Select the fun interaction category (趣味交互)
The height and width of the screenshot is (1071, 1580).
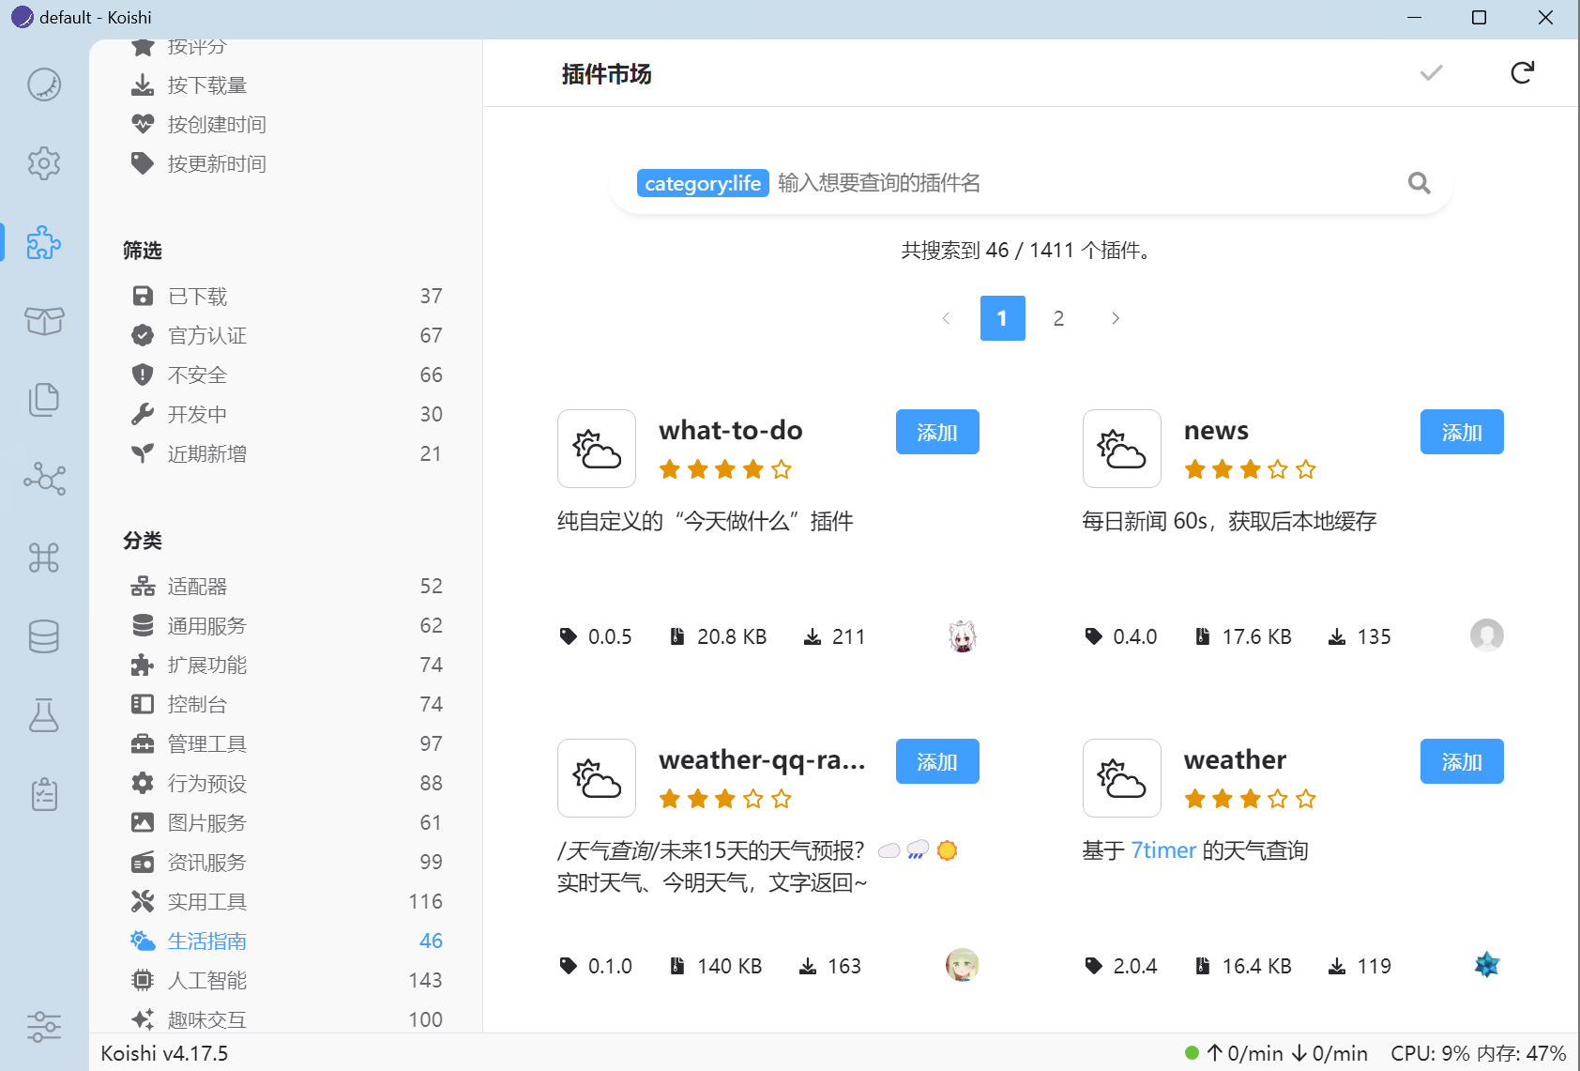pyautogui.click(x=286, y=1019)
